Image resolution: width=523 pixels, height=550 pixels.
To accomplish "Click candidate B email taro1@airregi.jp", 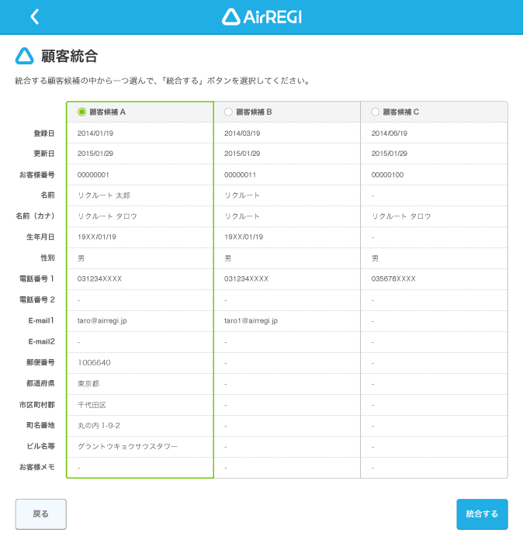I will tap(251, 320).
